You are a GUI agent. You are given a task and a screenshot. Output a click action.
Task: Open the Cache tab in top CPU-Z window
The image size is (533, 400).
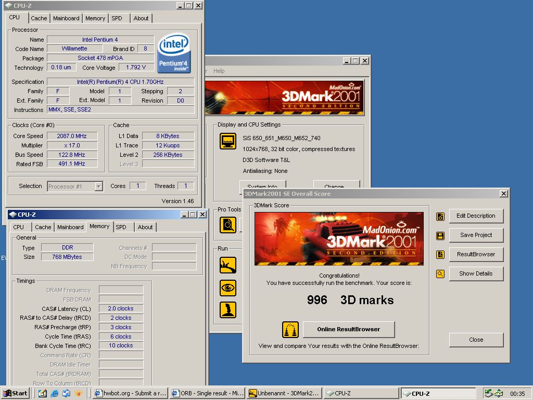[x=39, y=18]
